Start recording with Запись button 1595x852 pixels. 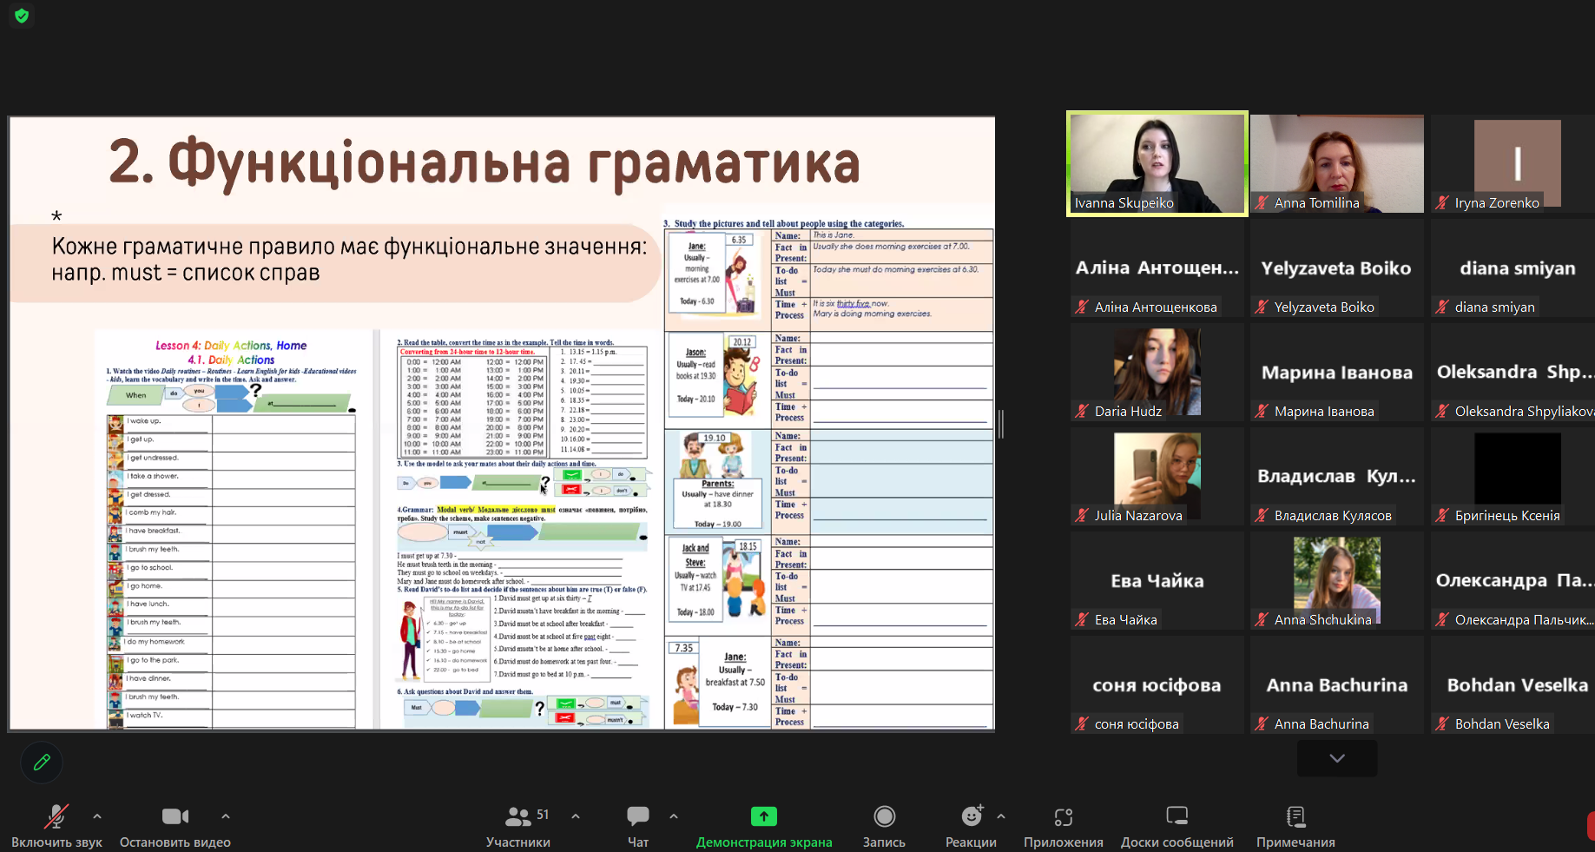[884, 825]
